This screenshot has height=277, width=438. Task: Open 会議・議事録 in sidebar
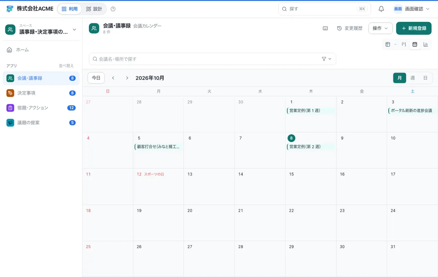pyautogui.click(x=41, y=78)
